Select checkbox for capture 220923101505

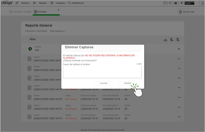(x=24, y=97)
